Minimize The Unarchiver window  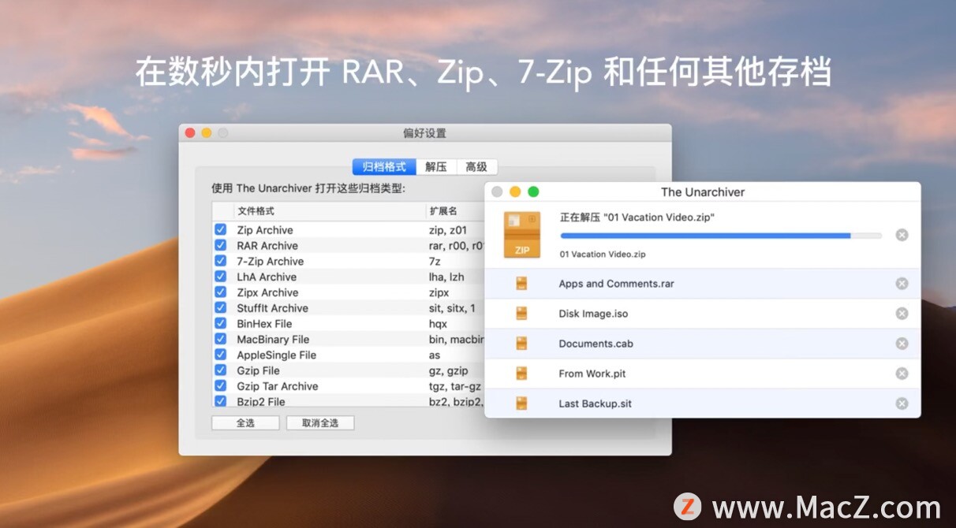tap(515, 191)
